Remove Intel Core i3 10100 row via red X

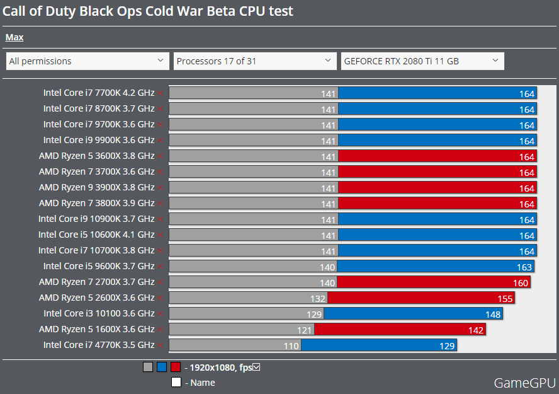tap(160, 314)
